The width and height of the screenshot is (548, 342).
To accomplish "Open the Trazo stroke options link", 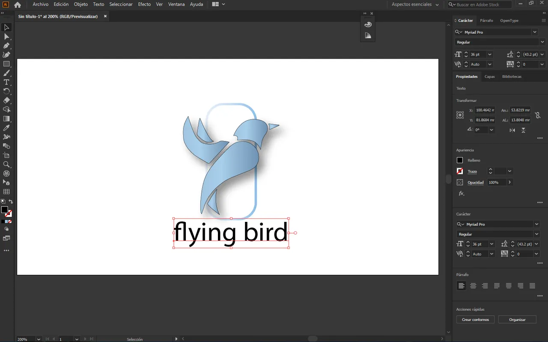I will [x=472, y=171].
